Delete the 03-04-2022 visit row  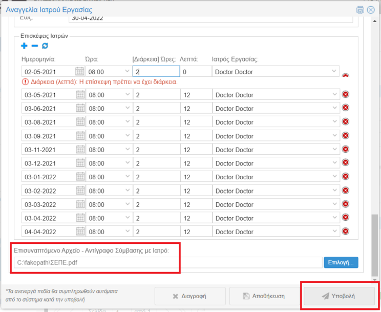346,217
